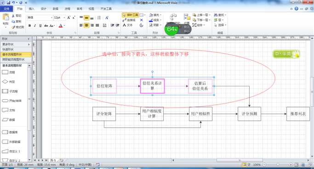Toggle Bold formatting

29,26
